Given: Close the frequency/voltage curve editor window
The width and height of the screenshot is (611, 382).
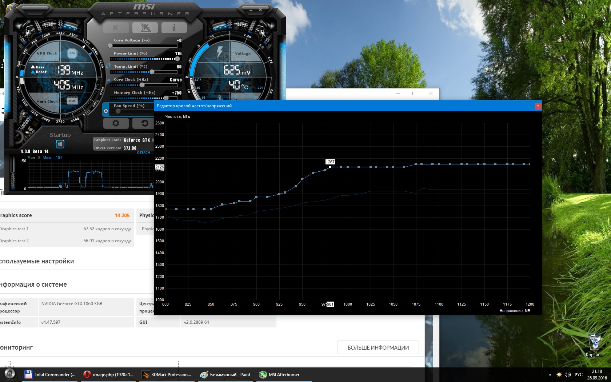Looking at the screenshot, I should tap(538, 106).
